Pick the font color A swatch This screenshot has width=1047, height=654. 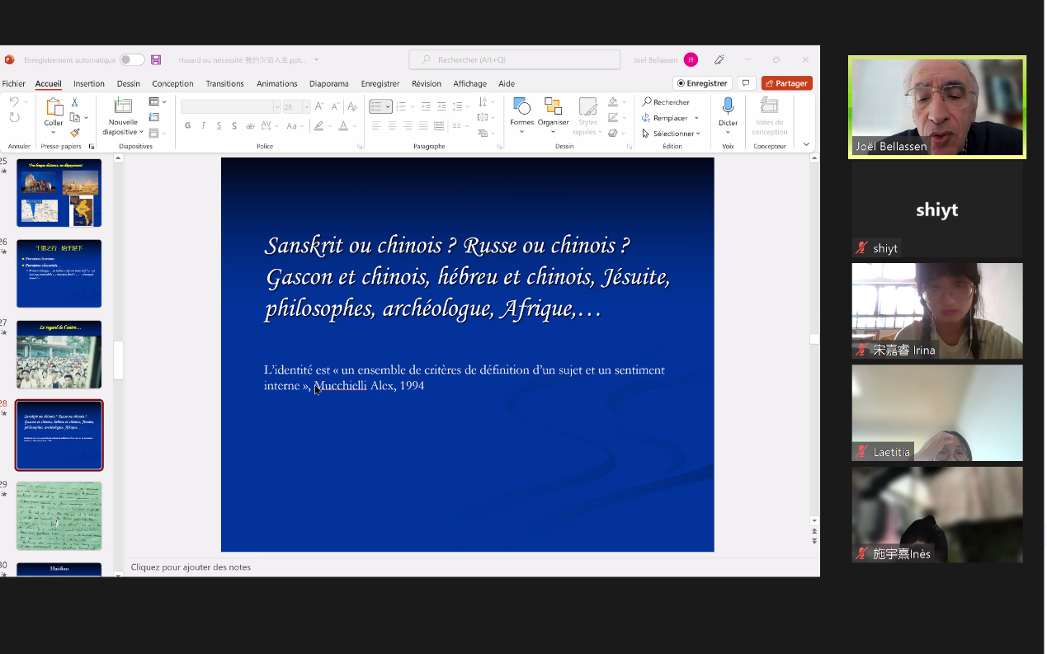point(343,126)
